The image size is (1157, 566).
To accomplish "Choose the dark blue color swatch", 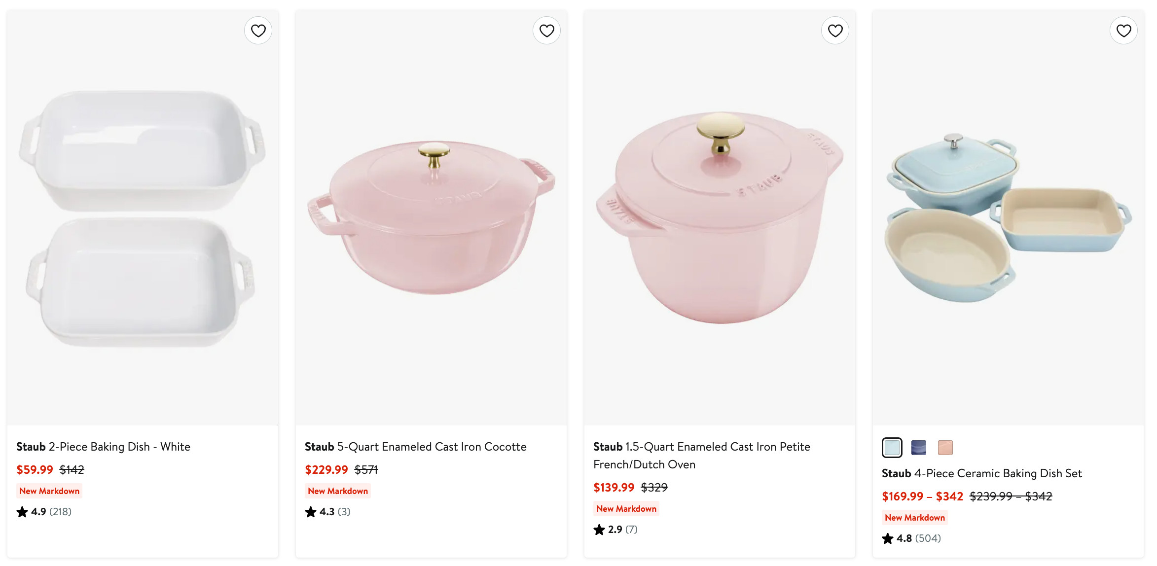I will point(918,447).
